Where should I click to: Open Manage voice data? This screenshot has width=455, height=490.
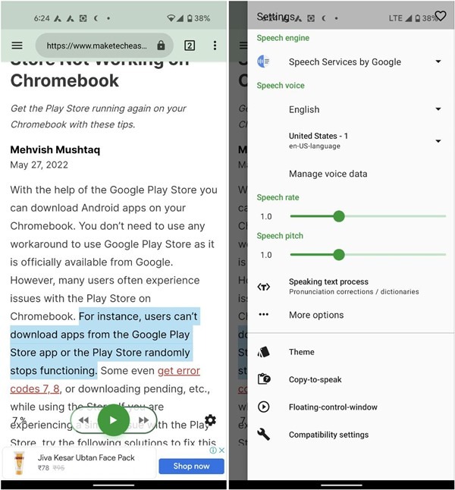coord(328,174)
